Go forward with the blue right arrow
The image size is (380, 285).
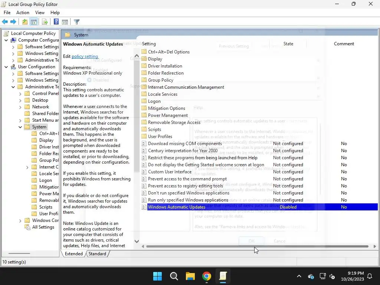pyautogui.click(x=13, y=22)
